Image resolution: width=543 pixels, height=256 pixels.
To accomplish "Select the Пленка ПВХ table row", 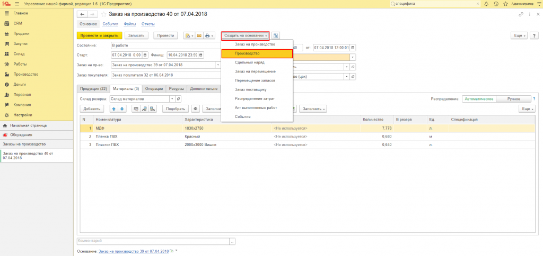I will click(x=308, y=136).
